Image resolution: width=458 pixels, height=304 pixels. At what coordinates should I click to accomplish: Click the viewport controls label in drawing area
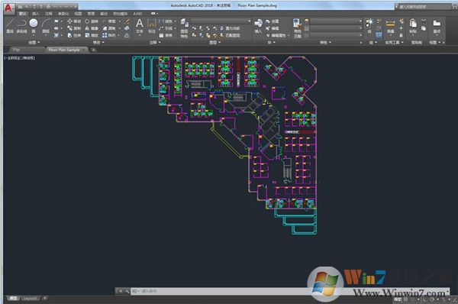click(20, 58)
